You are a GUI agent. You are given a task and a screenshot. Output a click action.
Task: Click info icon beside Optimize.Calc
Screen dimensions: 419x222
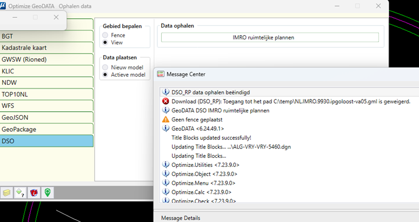click(x=165, y=192)
